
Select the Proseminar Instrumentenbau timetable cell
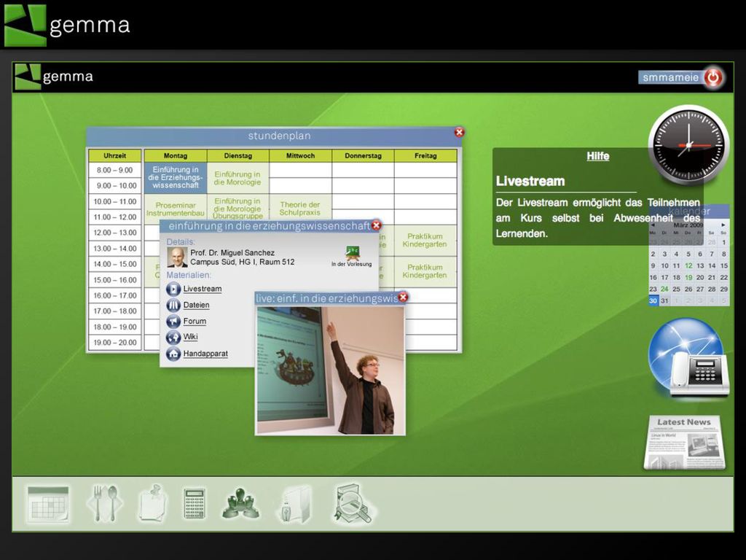point(176,209)
